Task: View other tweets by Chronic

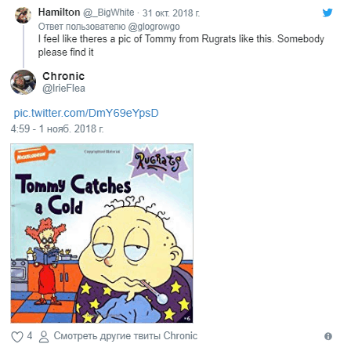Action: (x=125, y=336)
